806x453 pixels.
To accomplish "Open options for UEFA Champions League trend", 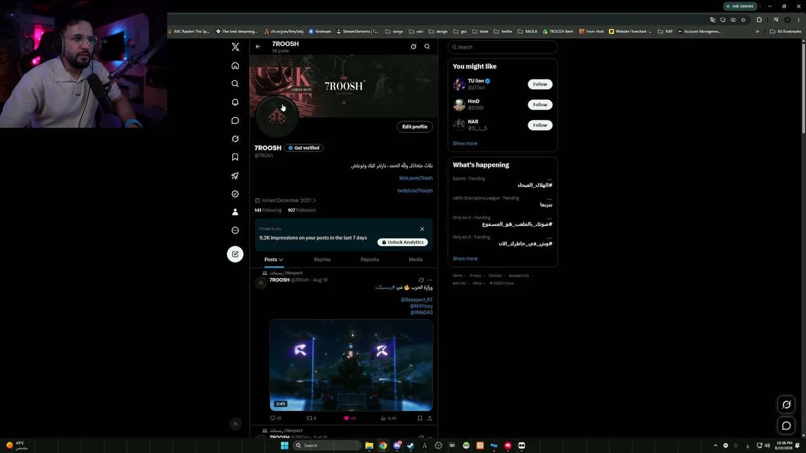I will coord(550,198).
